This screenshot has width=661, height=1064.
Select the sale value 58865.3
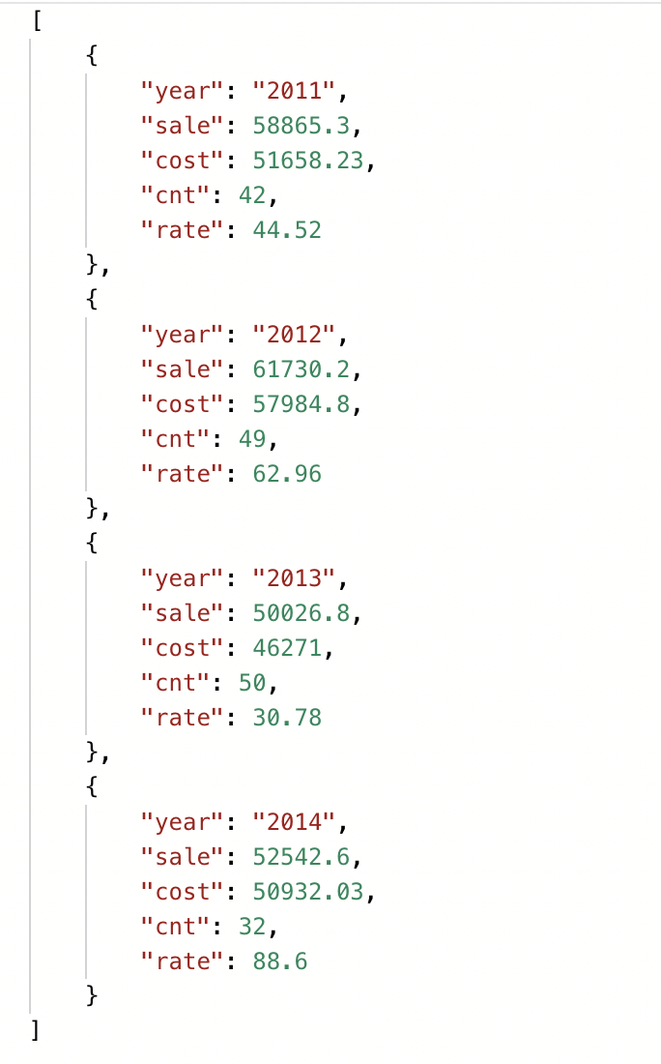[301, 126]
